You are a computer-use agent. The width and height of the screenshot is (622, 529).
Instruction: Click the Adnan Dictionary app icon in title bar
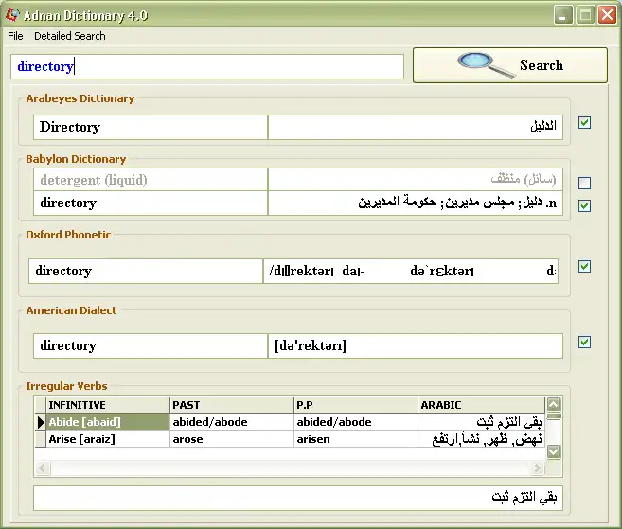(12, 15)
